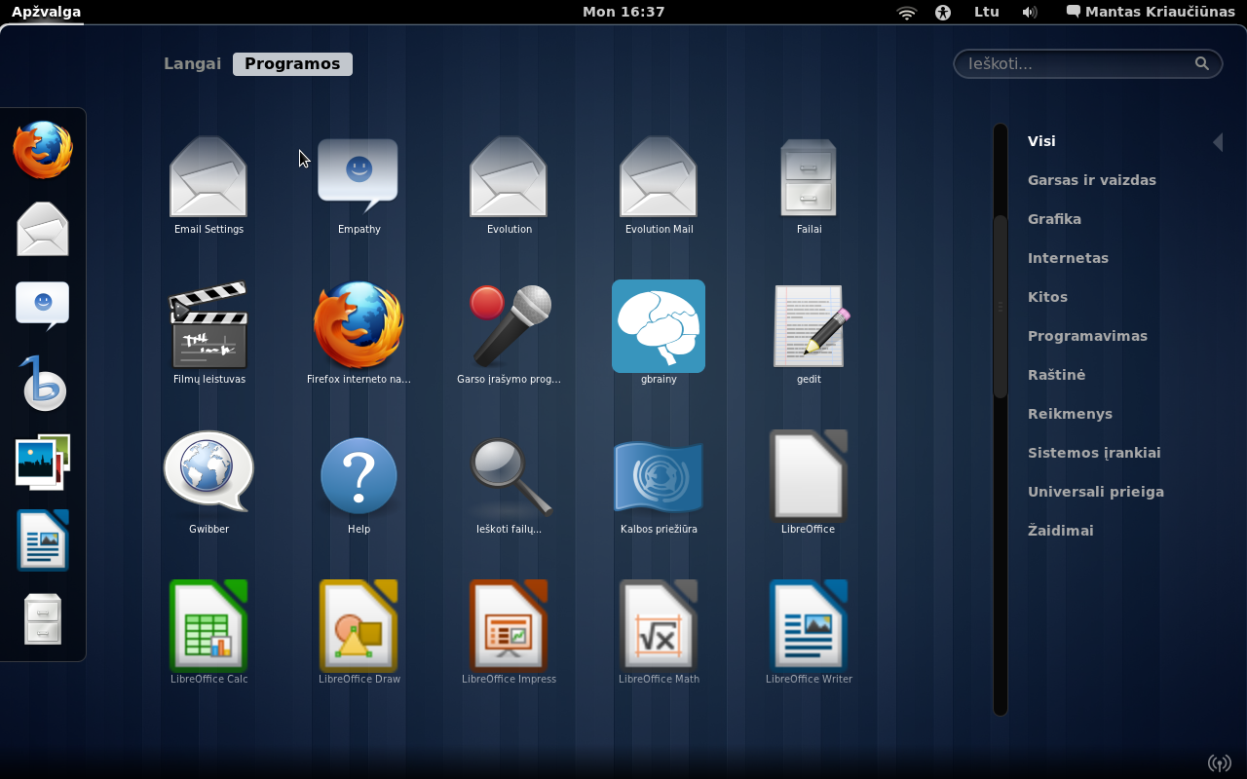Open the volume control in top bar

[x=1030, y=13]
